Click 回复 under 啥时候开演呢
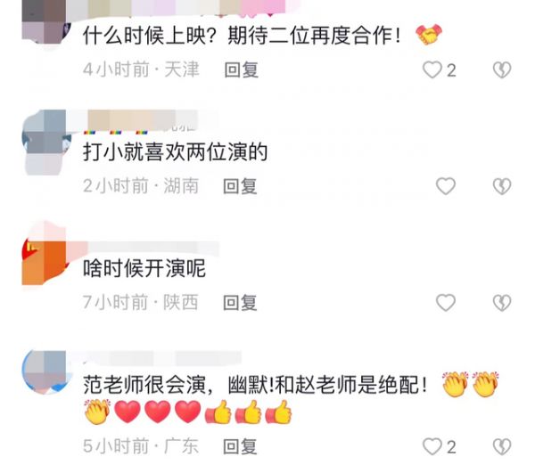The height and width of the screenshot is (465, 535). point(240,302)
